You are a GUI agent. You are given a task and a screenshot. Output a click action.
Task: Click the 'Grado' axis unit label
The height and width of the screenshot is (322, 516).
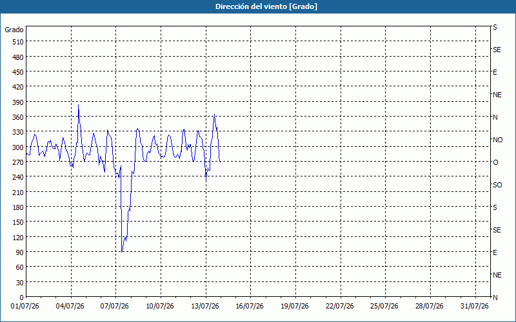(x=14, y=30)
